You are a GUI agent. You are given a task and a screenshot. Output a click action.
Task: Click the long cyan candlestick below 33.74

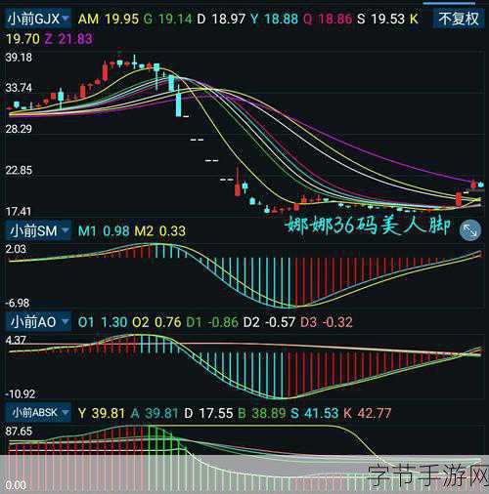pos(178,103)
